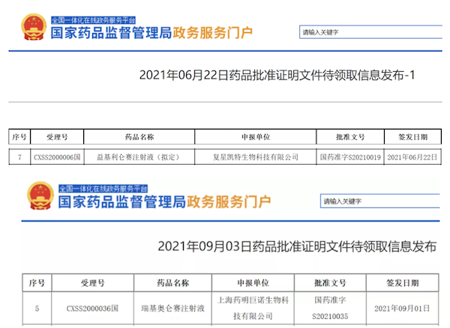Select the applicant 复星凯特生物科技有限公司

click(x=256, y=157)
